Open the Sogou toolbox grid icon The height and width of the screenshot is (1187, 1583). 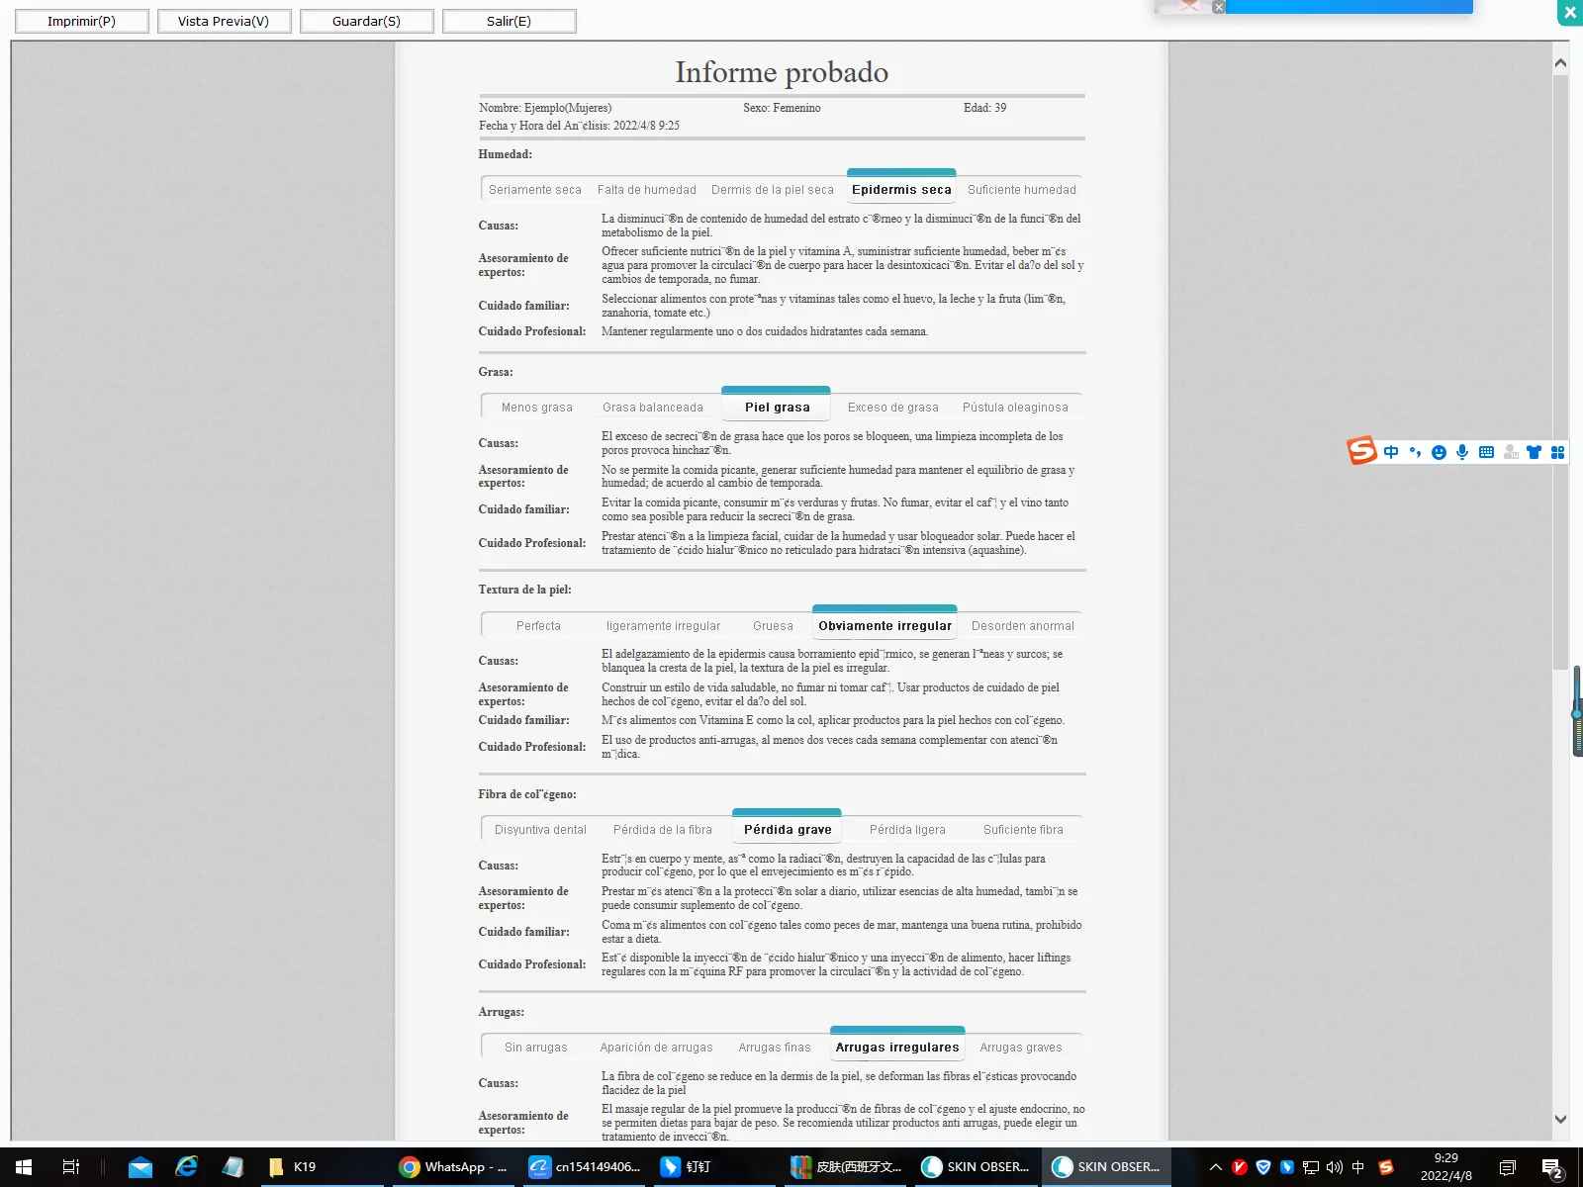pyautogui.click(x=1557, y=452)
